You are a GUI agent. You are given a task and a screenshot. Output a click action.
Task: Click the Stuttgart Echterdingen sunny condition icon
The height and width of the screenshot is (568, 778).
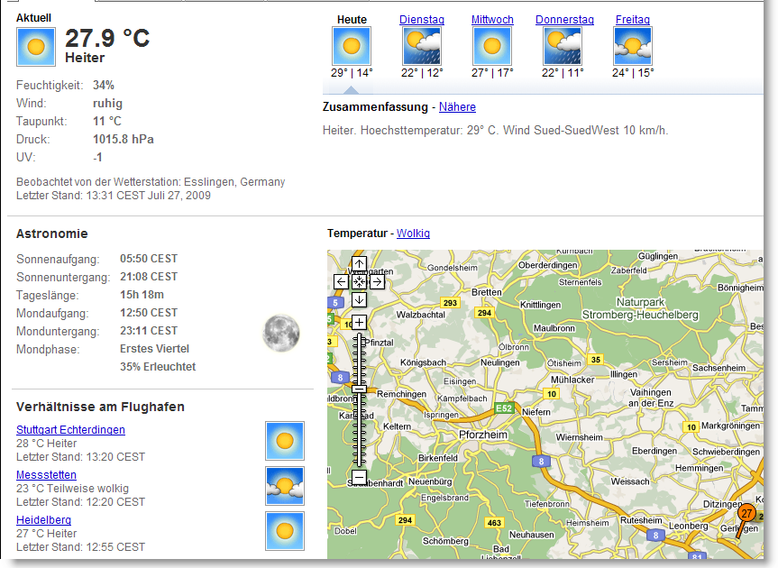pos(284,441)
